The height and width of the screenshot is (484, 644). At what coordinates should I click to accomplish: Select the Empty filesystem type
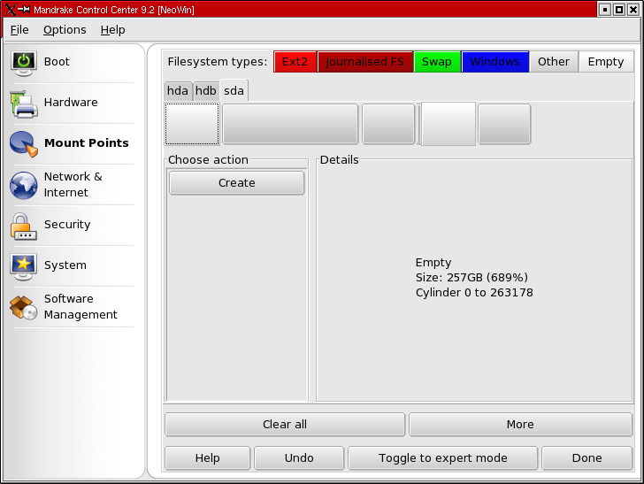[x=606, y=62]
